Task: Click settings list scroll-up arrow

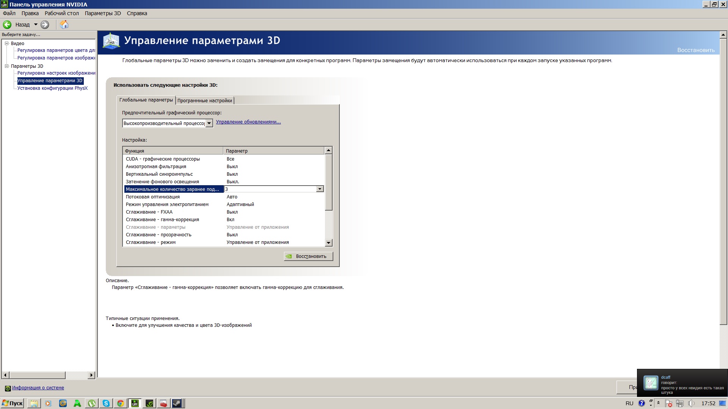Action: 328,150
